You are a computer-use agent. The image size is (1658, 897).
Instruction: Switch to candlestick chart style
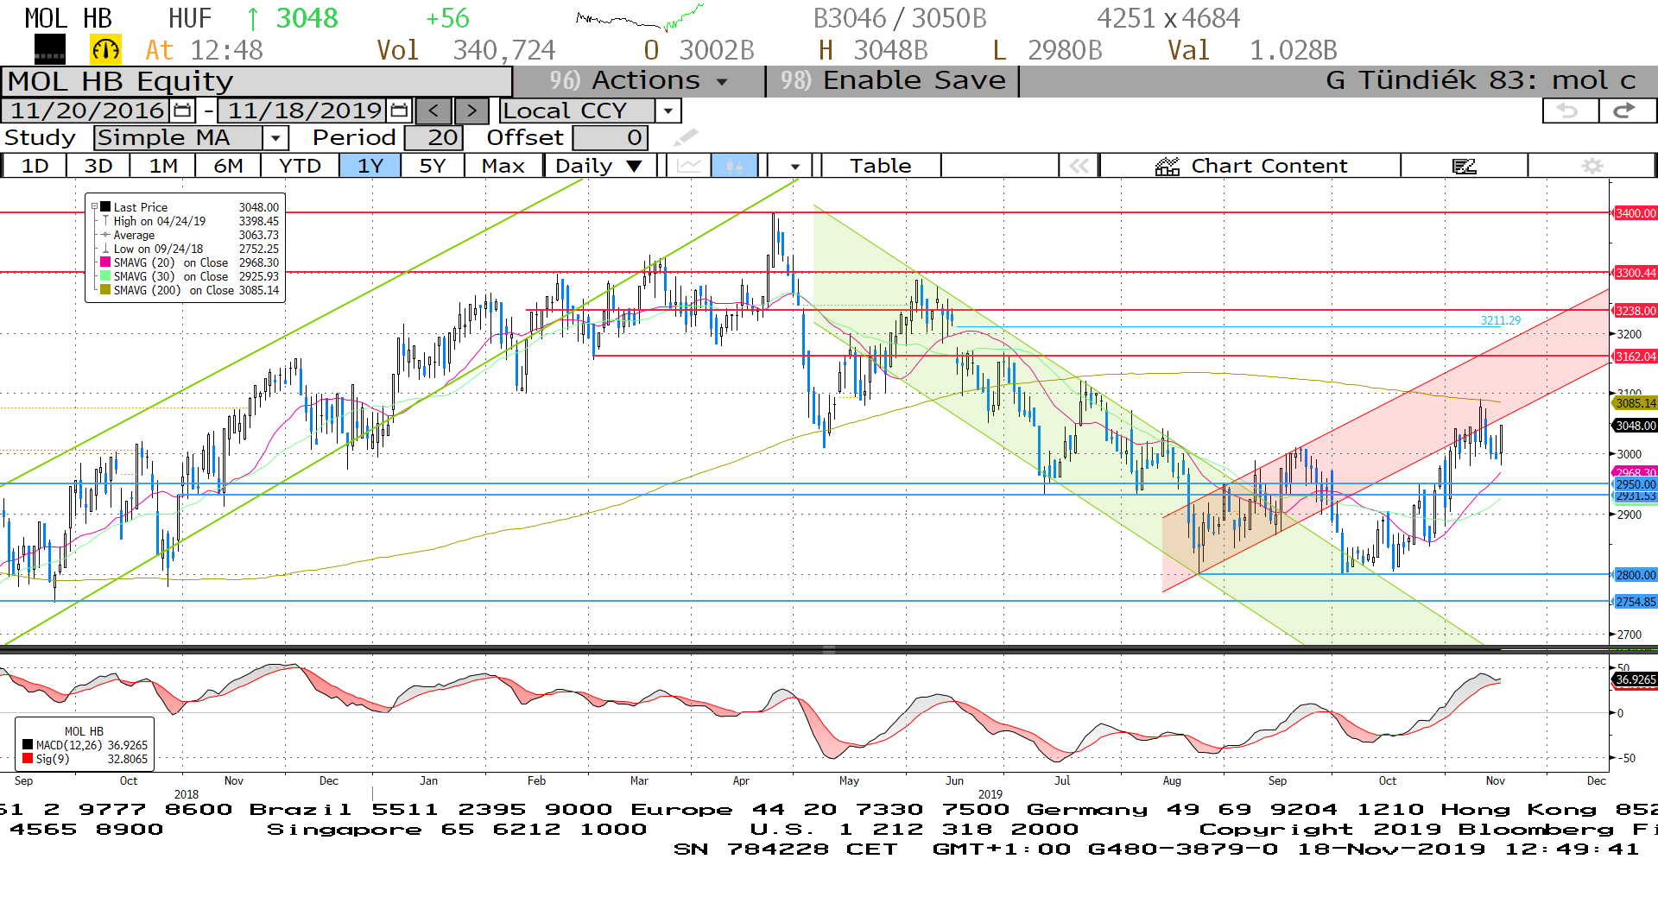(x=734, y=166)
